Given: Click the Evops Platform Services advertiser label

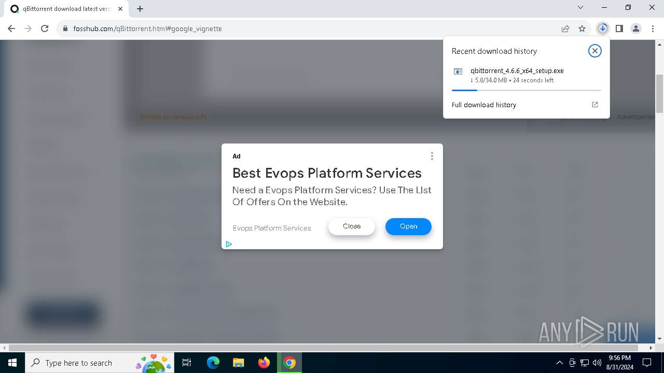Looking at the screenshot, I should [x=272, y=228].
